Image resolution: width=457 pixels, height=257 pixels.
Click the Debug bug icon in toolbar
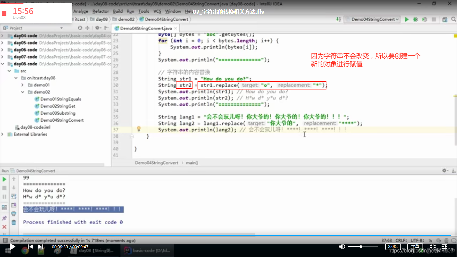point(415,19)
